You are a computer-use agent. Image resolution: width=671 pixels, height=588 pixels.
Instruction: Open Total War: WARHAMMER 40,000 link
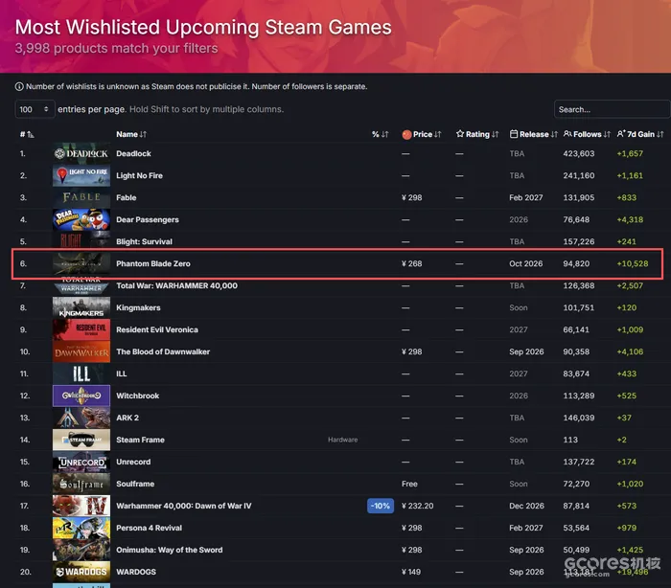click(x=176, y=285)
